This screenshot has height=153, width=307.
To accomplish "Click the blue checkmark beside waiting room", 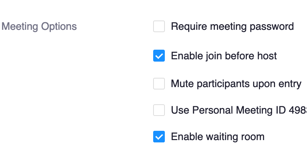I will pyautogui.click(x=159, y=136).
